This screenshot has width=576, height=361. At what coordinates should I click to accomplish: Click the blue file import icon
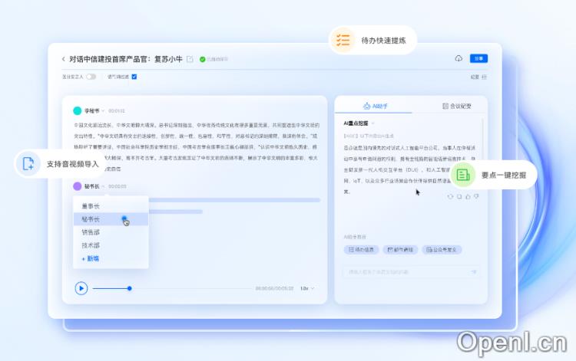tap(28, 164)
